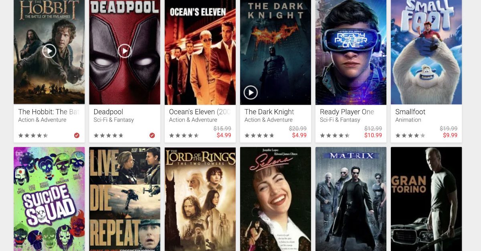Viewport: 481px width, 251px height.
Task: Buy Smallfoot for $9.99
Action: pyautogui.click(x=450, y=135)
